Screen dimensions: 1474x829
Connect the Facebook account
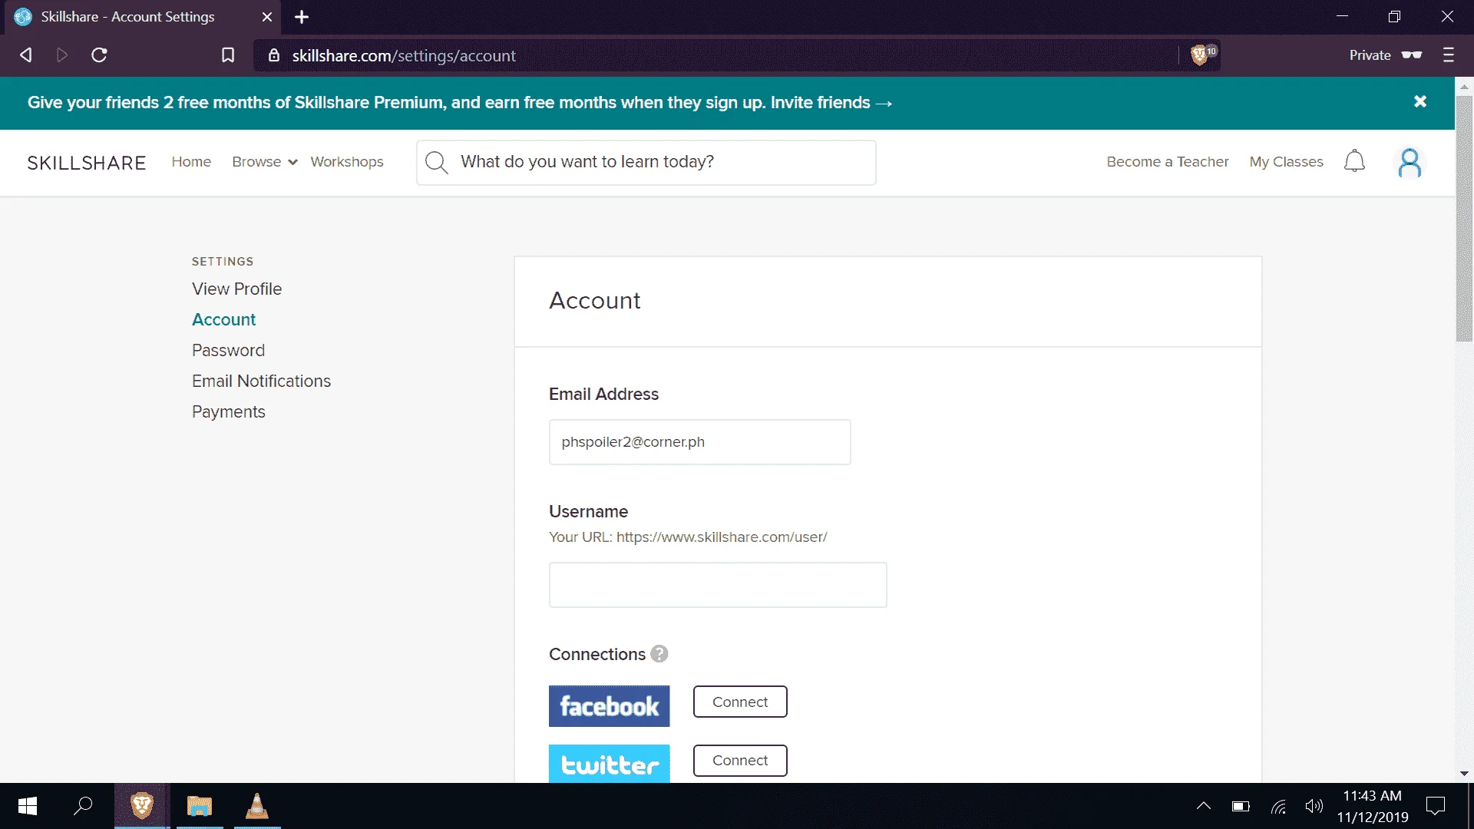coord(740,702)
